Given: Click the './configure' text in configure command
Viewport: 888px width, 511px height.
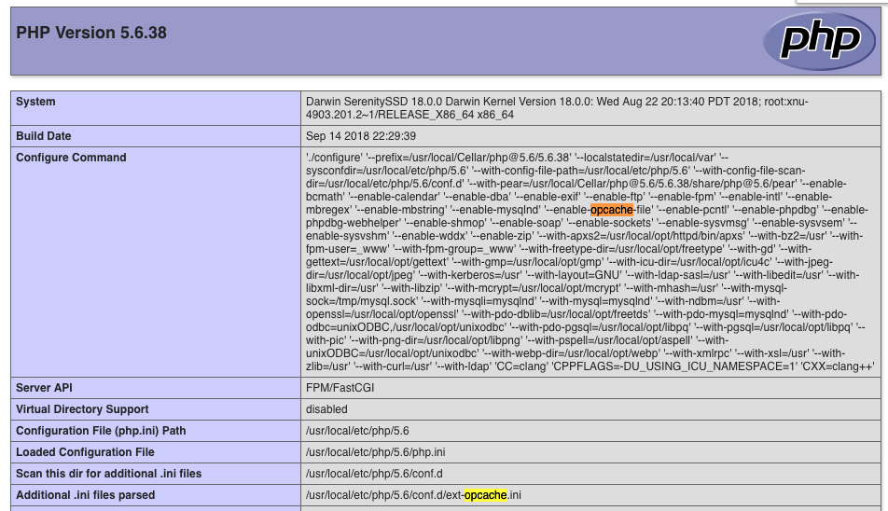Looking at the screenshot, I should [334, 158].
